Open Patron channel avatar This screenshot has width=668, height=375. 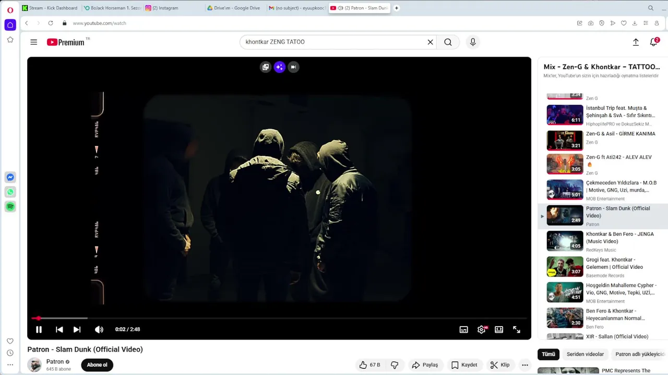(x=34, y=365)
